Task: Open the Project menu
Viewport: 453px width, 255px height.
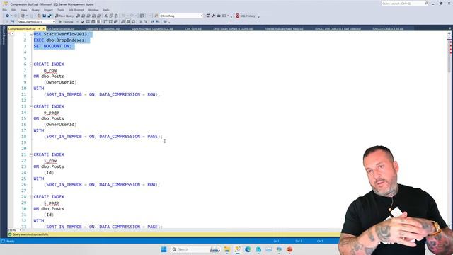Action: pos(48,10)
